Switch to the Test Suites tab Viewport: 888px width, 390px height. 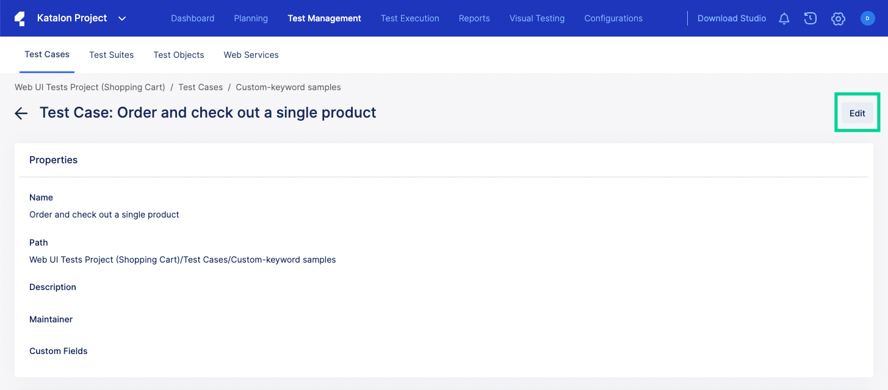point(111,55)
